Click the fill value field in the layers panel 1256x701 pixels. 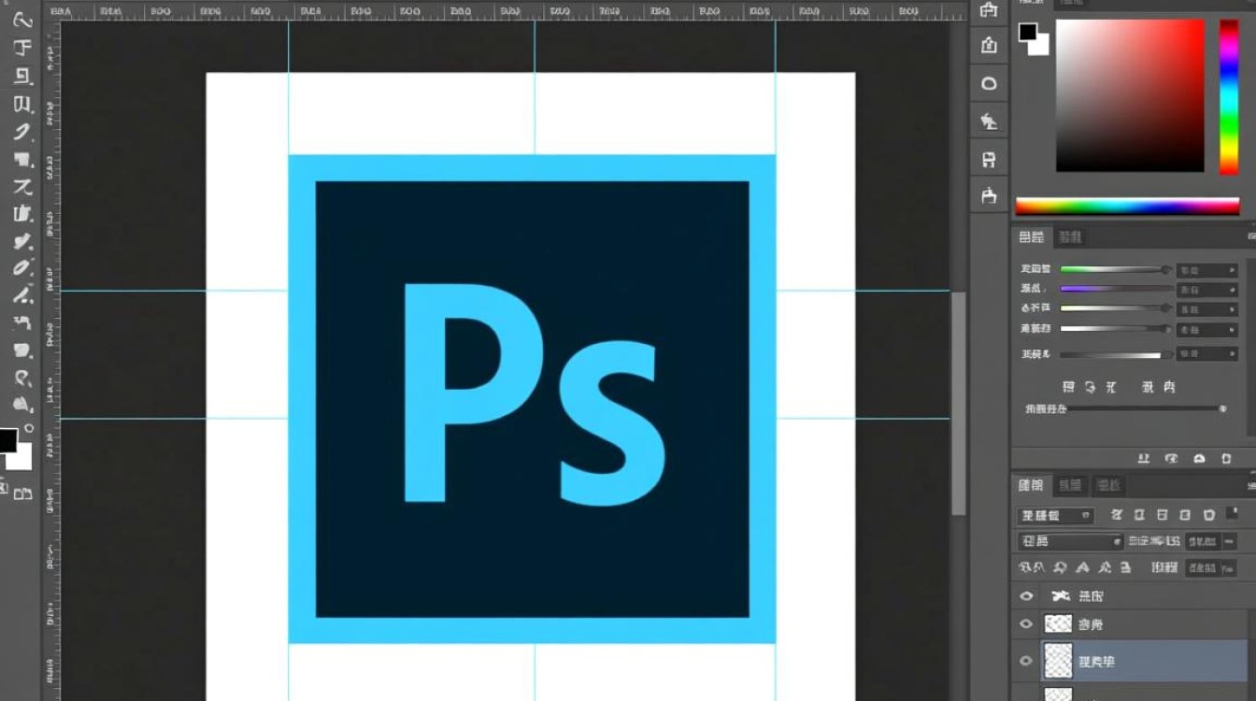1204,568
